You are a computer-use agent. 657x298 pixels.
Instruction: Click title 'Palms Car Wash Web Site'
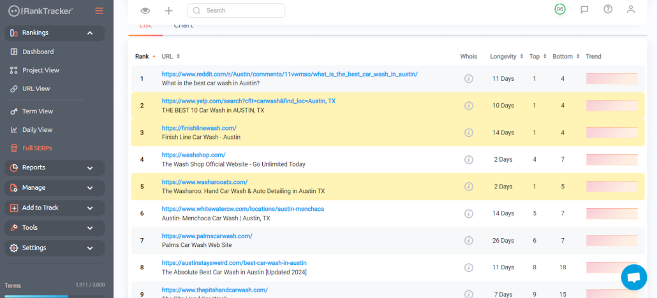click(x=196, y=245)
